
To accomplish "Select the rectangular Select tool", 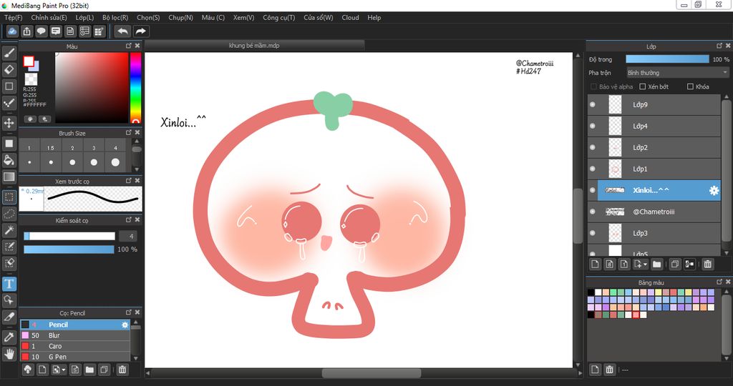I will (x=9, y=197).
